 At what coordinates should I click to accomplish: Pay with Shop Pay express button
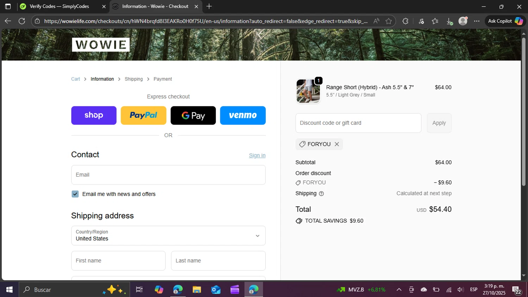tap(94, 115)
